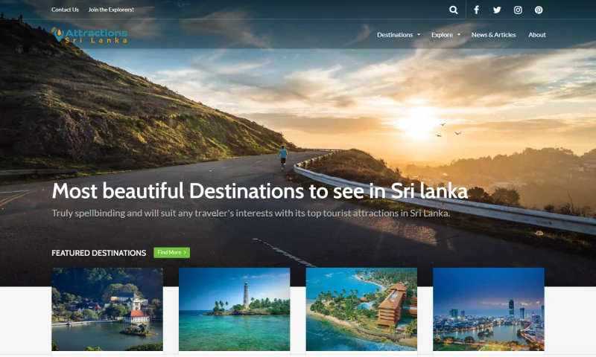The height and width of the screenshot is (357, 596).
Task: Open the Explore menu
Action: pos(442,34)
